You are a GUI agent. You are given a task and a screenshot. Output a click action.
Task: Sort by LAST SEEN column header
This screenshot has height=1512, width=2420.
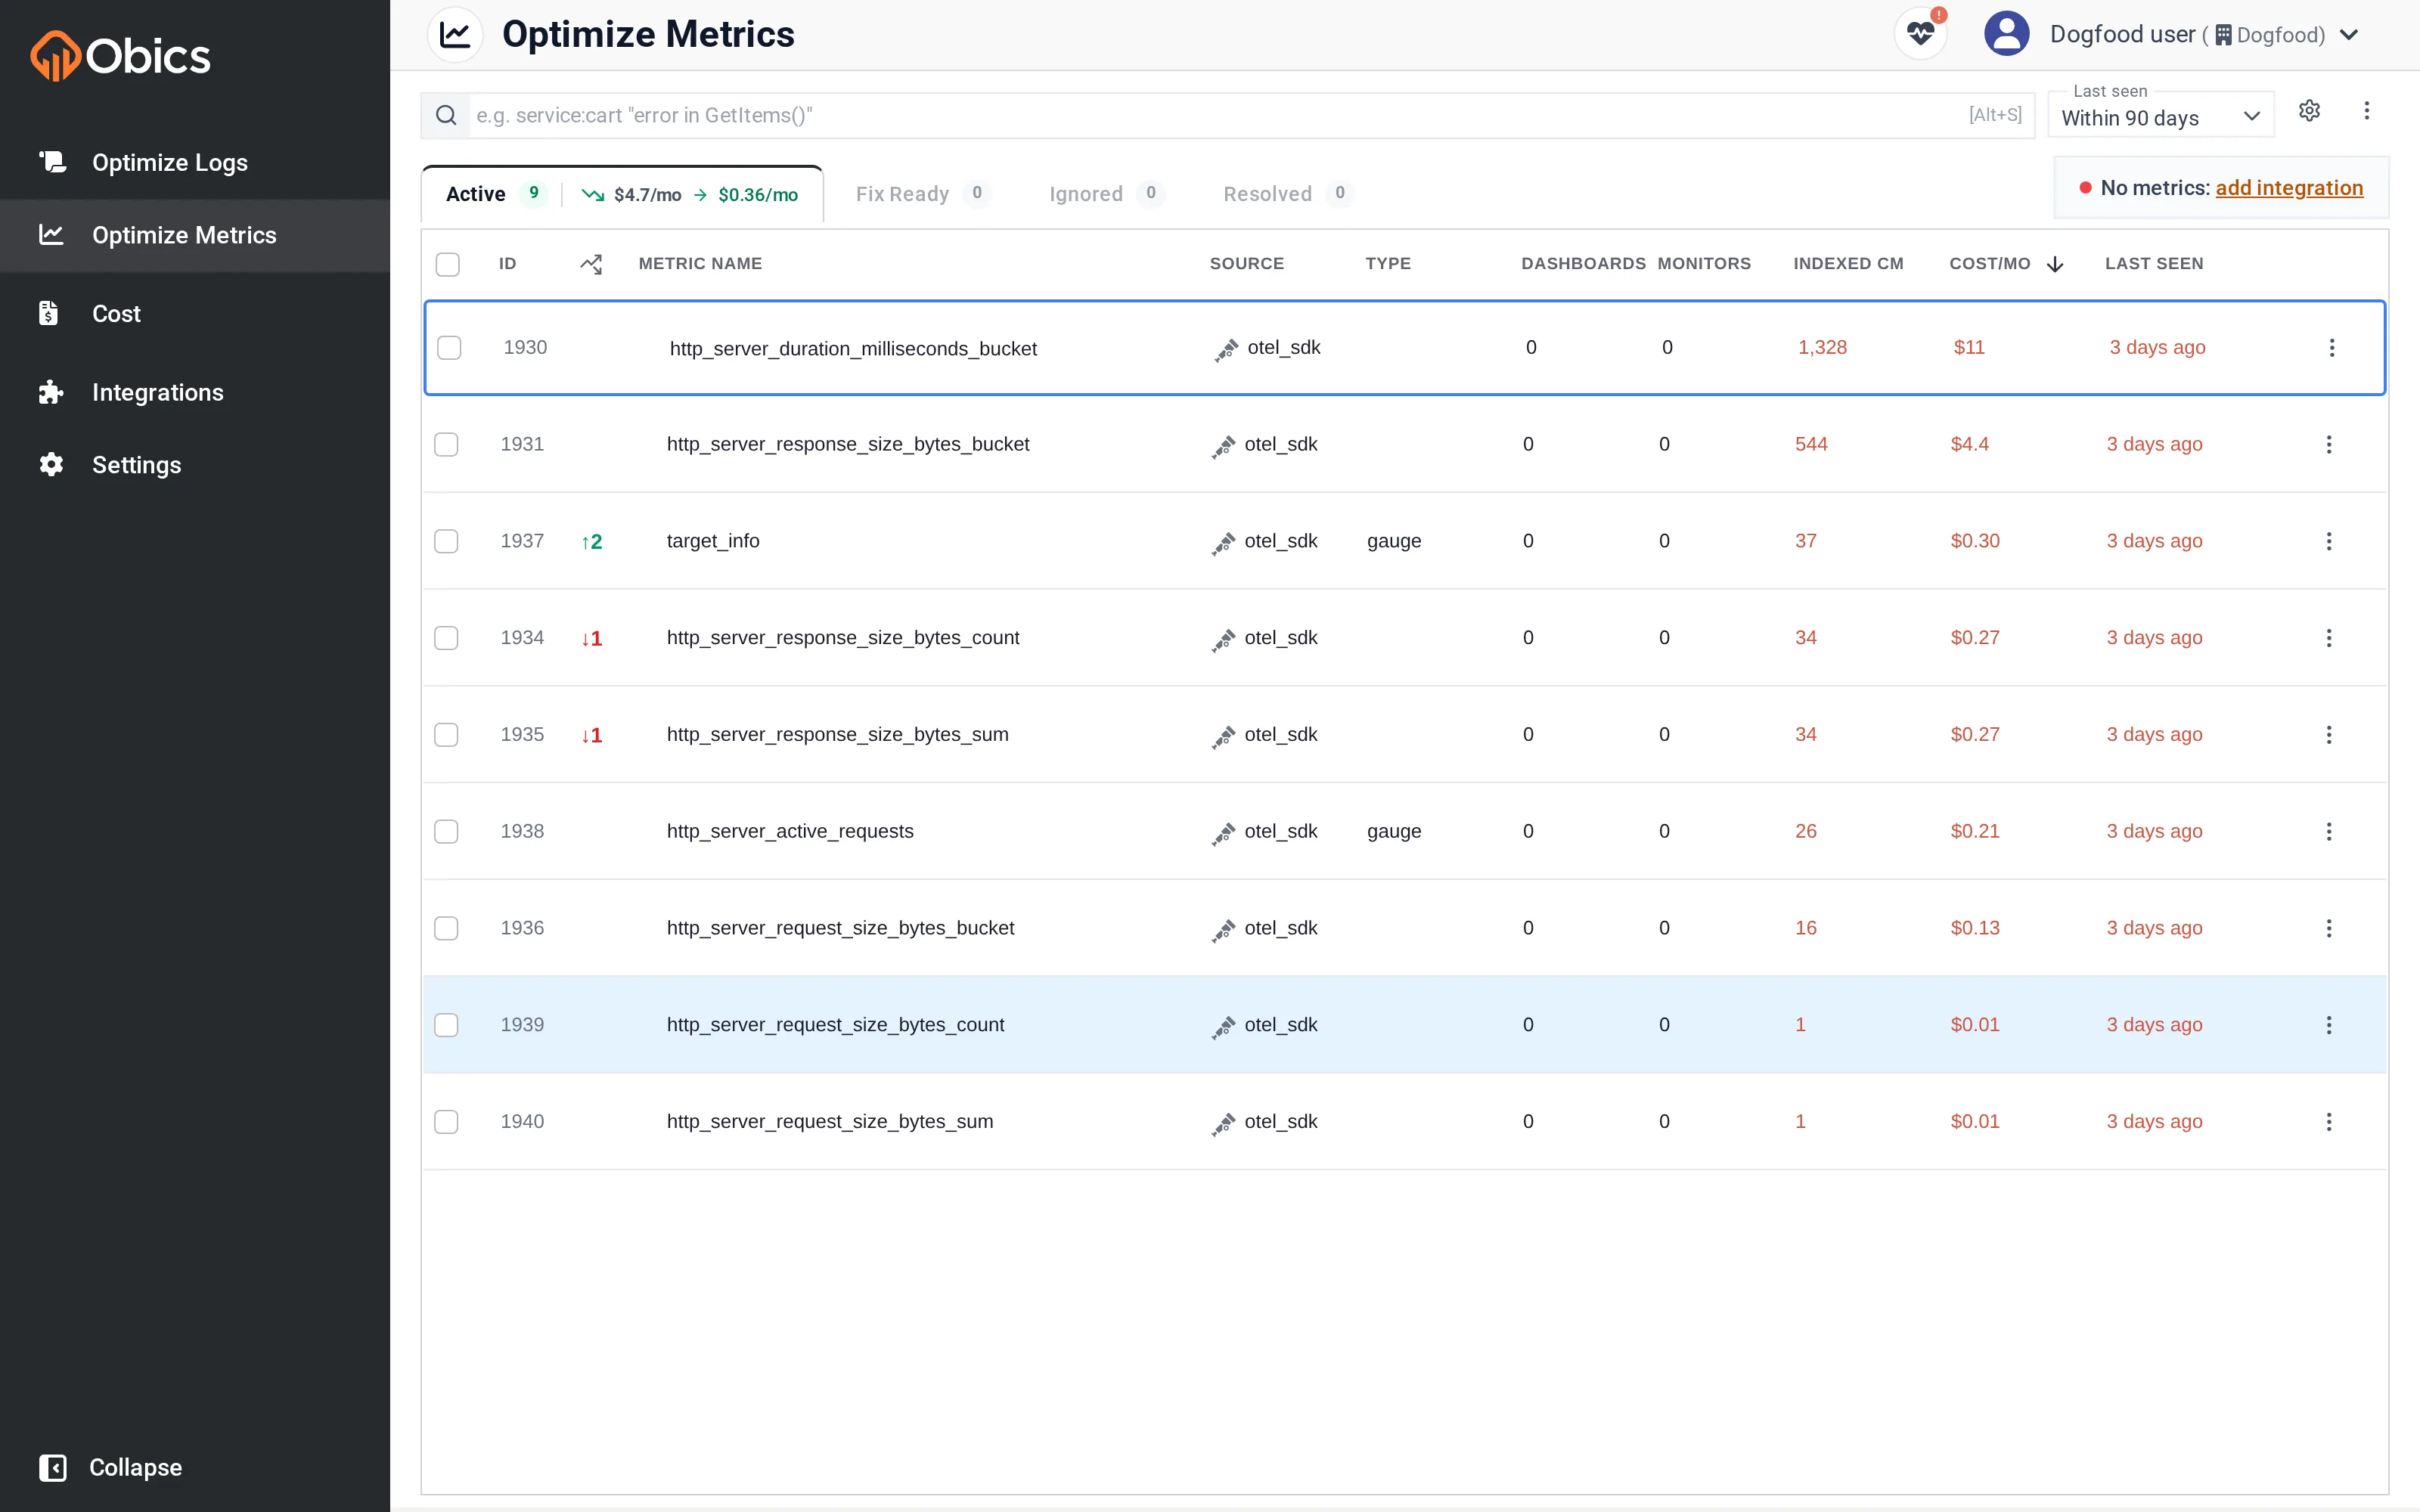pos(2153,264)
